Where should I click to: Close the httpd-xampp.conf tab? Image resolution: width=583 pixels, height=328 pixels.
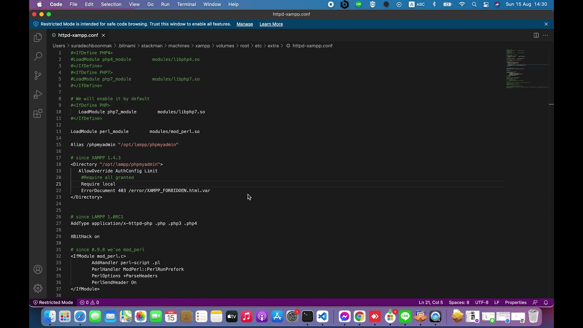click(x=103, y=35)
